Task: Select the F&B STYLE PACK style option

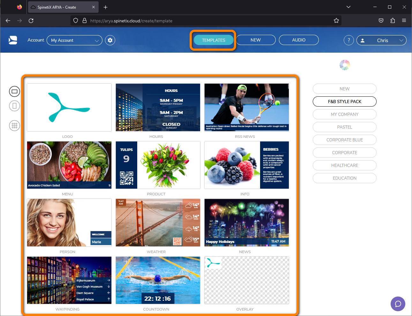Action: 344,102
